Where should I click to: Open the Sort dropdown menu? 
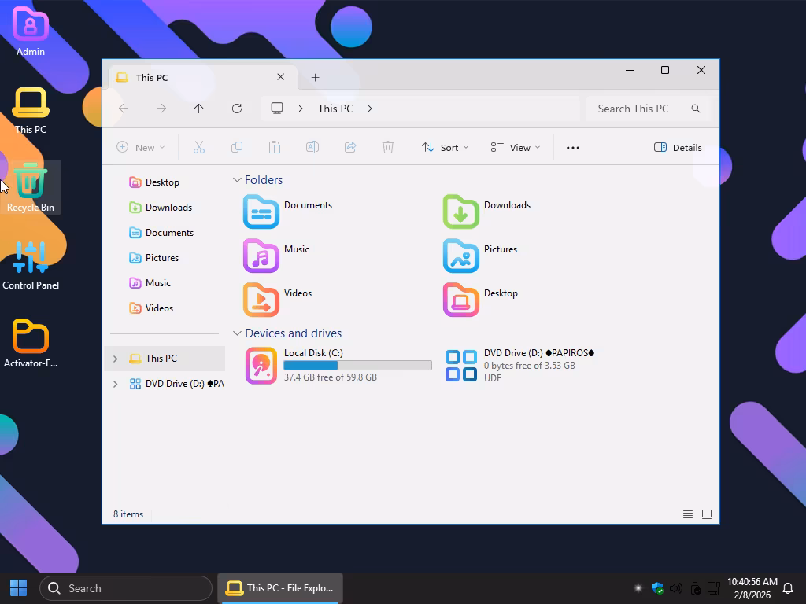445,147
